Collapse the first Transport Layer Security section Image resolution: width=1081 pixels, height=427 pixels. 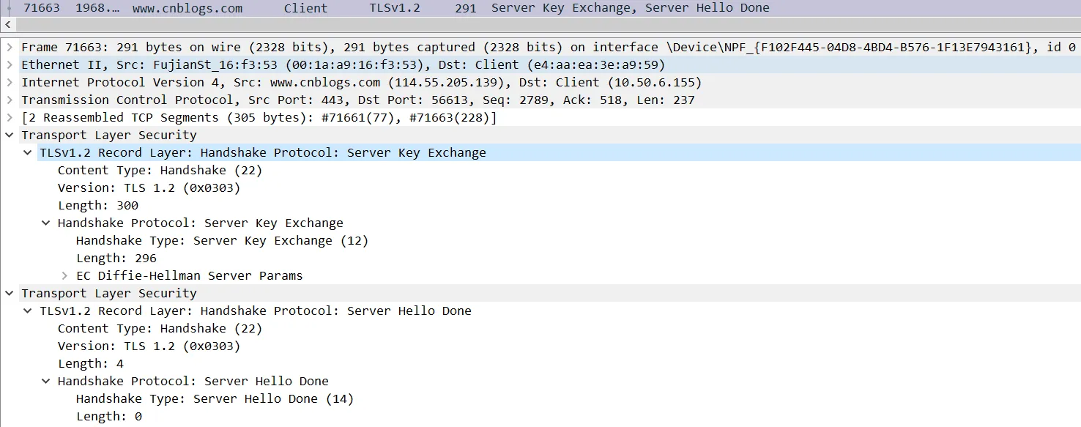10,135
